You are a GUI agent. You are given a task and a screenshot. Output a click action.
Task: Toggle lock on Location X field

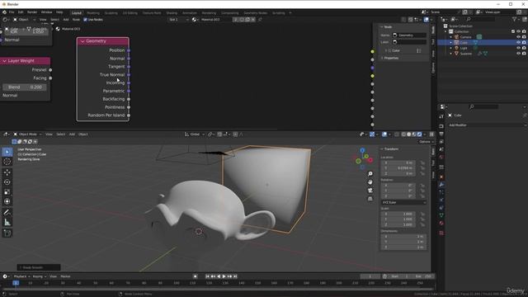pyautogui.click(x=422, y=163)
